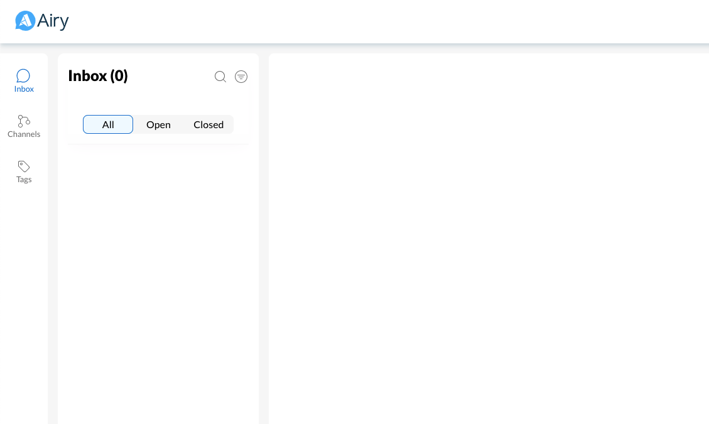Click gray background of the state filter bar
Viewport: 709px width, 424px height.
(x=229, y=124)
